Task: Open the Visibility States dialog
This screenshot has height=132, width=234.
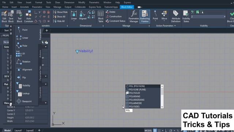Action: click(186, 16)
